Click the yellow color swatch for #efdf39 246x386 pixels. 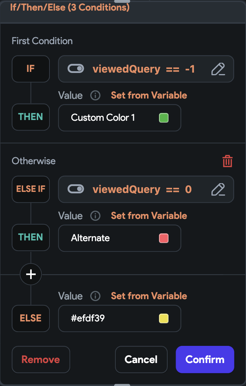coord(163,318)
